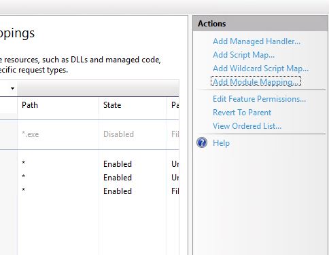Screen dimensions: 329x255
Task: Sort by the State column header
Action: [133, 105]
